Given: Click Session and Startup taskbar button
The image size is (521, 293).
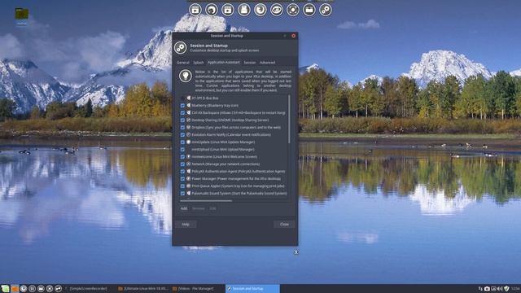Looking at the screenshot, I should pos(252,289).
